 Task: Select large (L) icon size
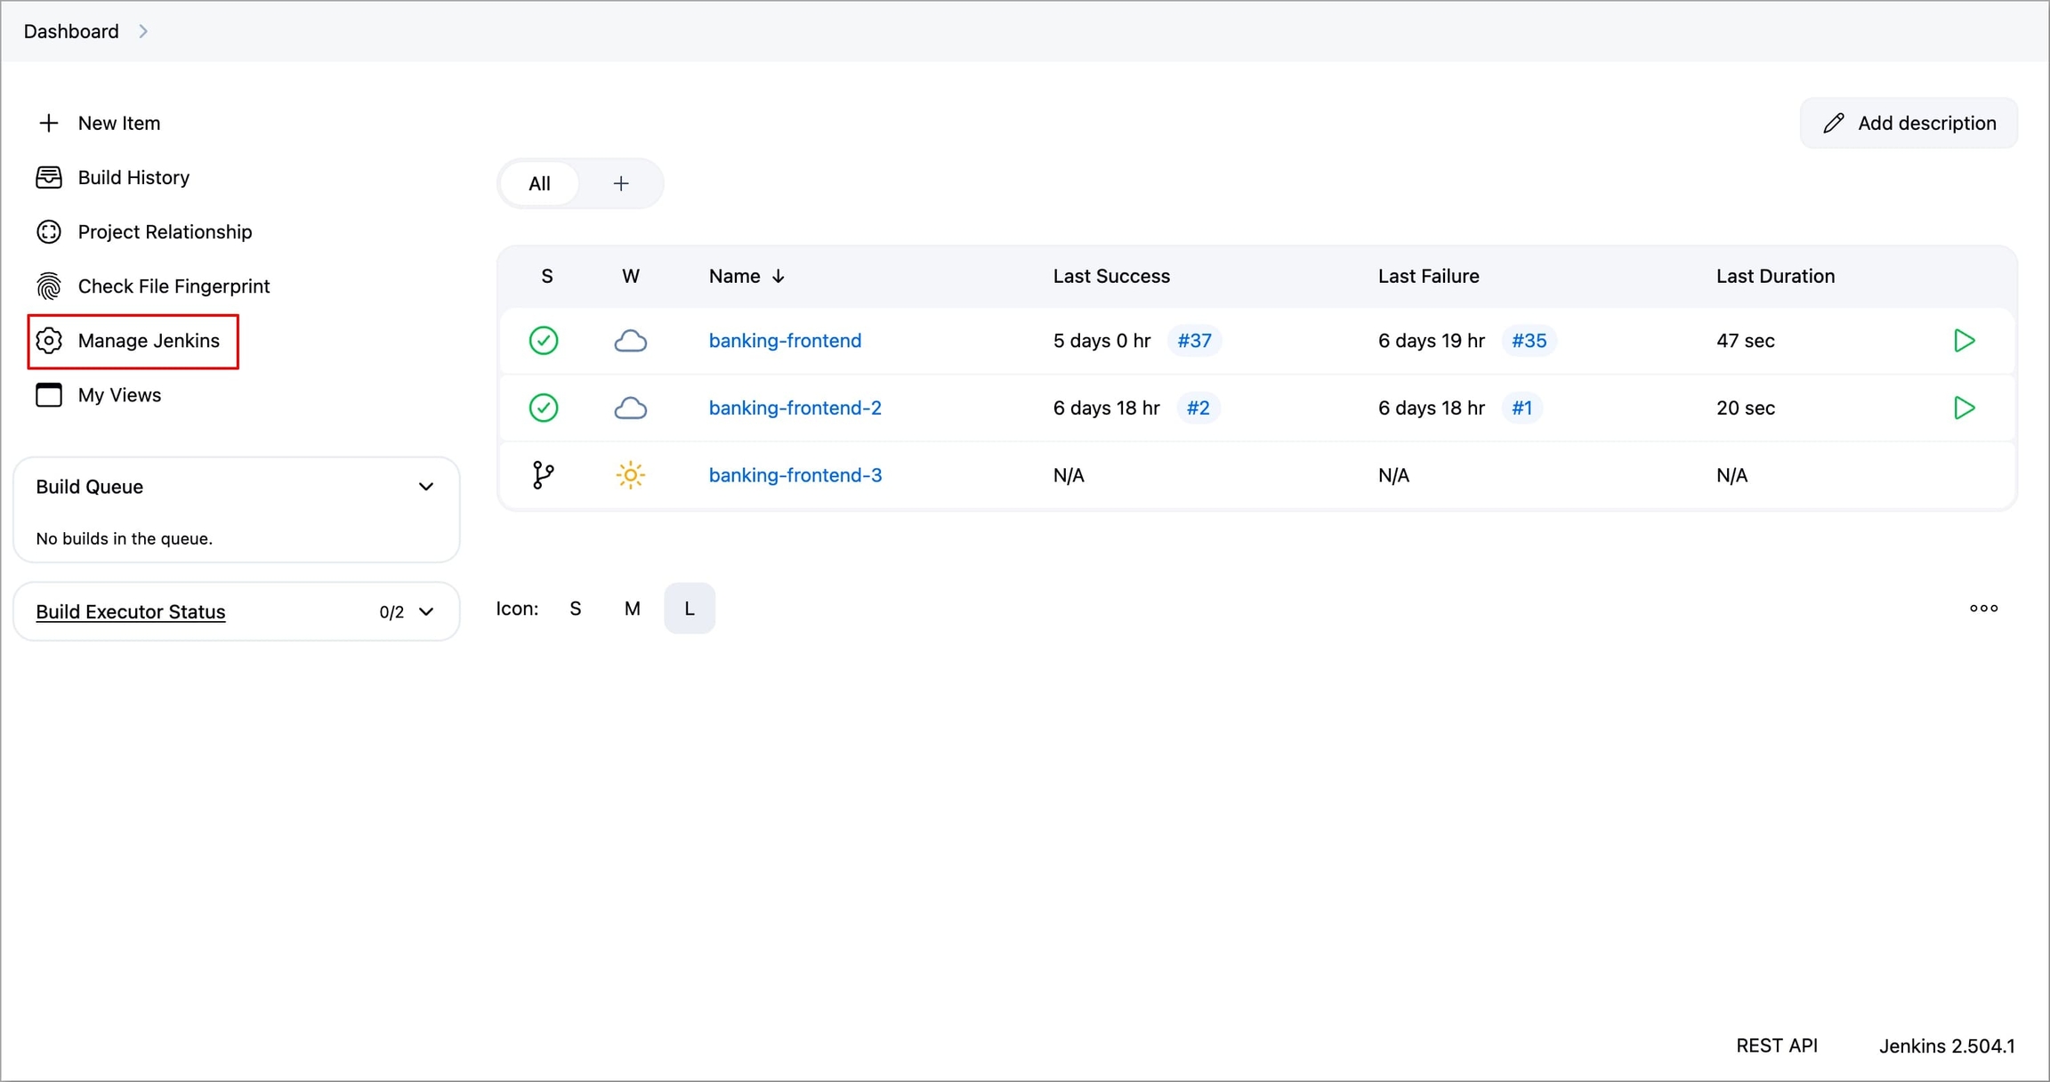pos(689,609)
